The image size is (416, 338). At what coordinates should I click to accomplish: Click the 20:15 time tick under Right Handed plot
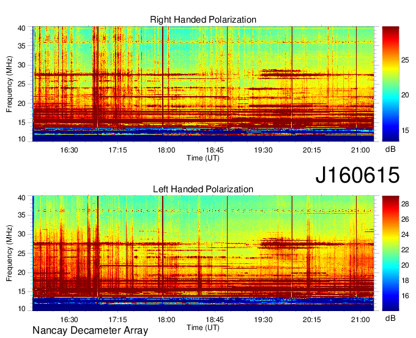pos(312,150)
